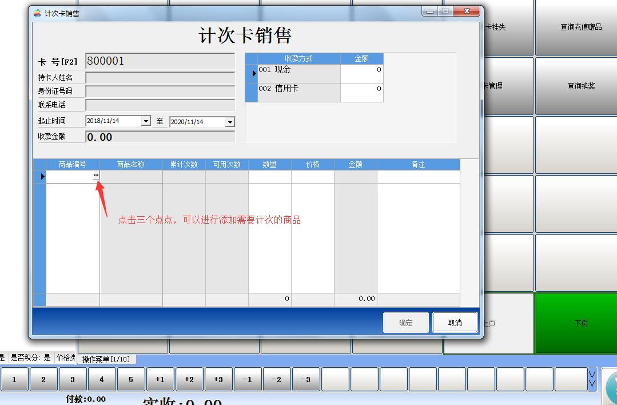Screen dimensions: 617x405
Task: Switch to the 操作菜单[1/10] tab
Action: [106, 359]
